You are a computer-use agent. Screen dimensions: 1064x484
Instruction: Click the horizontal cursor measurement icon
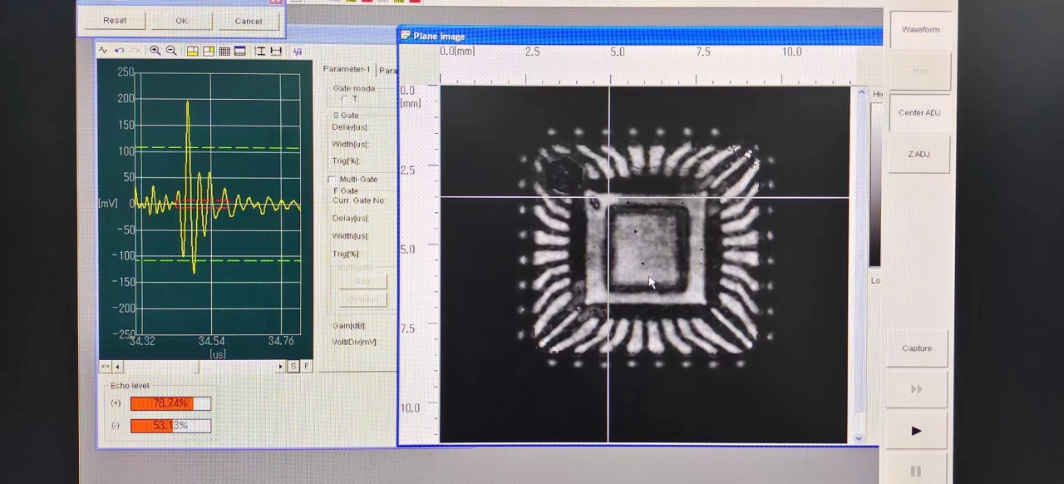pos(276,51)
